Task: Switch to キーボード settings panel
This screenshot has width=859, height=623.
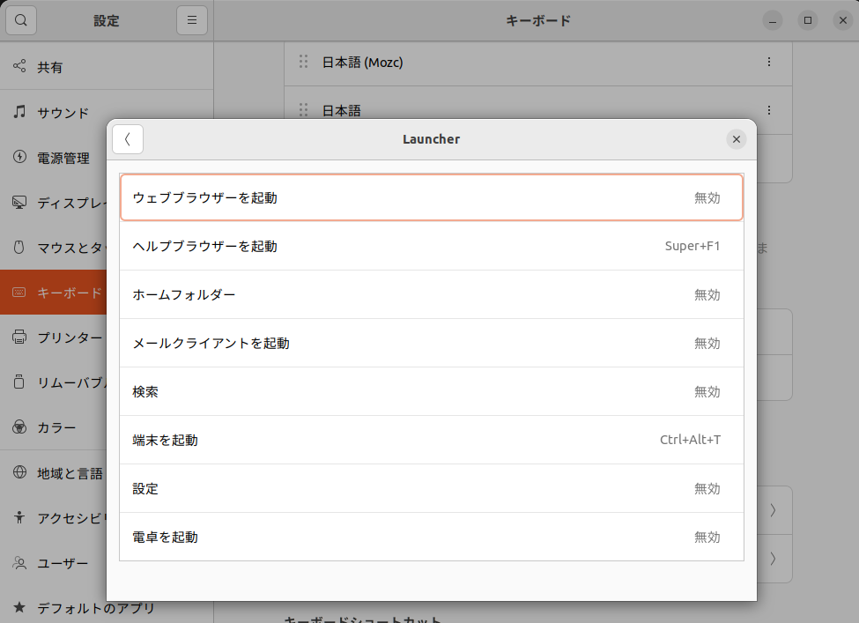Action: coord(53,293)
